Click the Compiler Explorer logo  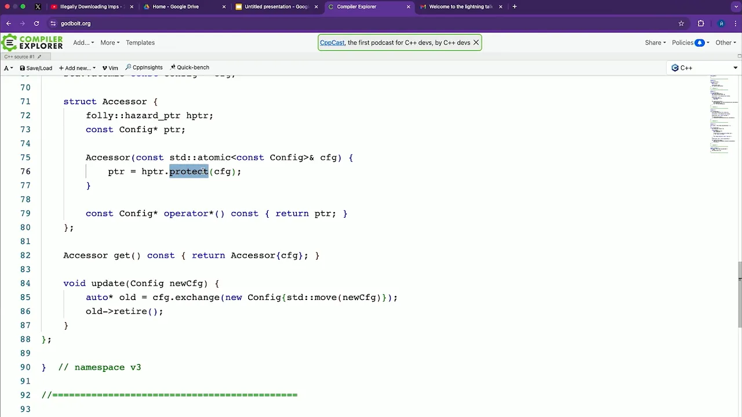click(x=32, y=42)
